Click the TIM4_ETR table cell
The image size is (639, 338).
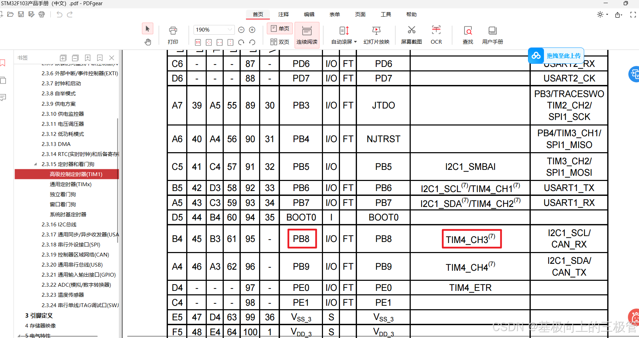tap(470, 288)
